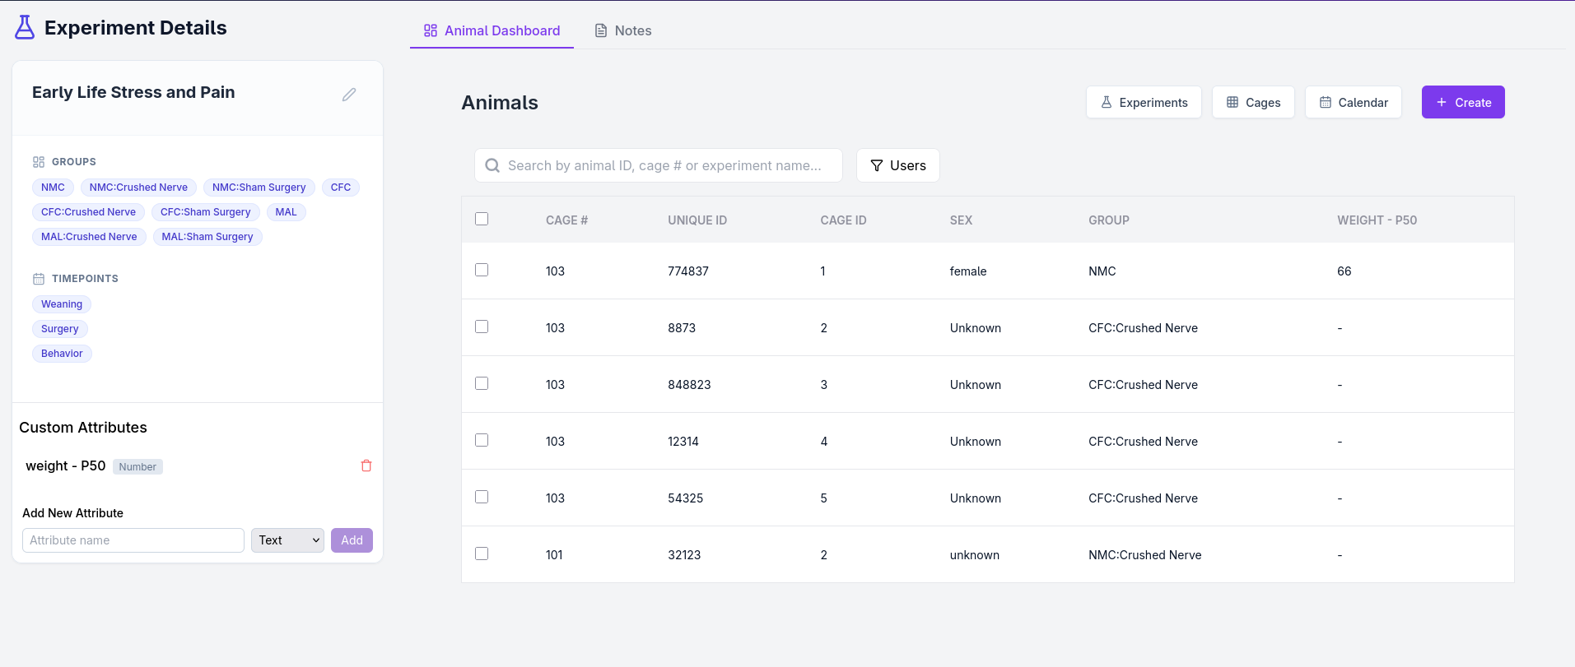Screen dimensions: 1575x667
Task: Open the Animal Dashboard tab
Action: tap(492, 30)
